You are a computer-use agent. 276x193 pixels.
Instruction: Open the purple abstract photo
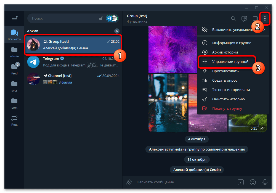(x=173, y=49)
